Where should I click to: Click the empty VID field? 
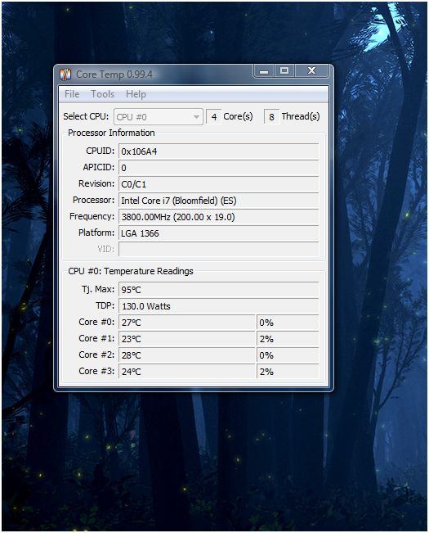[218, 250]
